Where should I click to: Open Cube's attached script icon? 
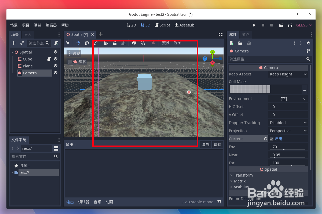tap(49, 59)
